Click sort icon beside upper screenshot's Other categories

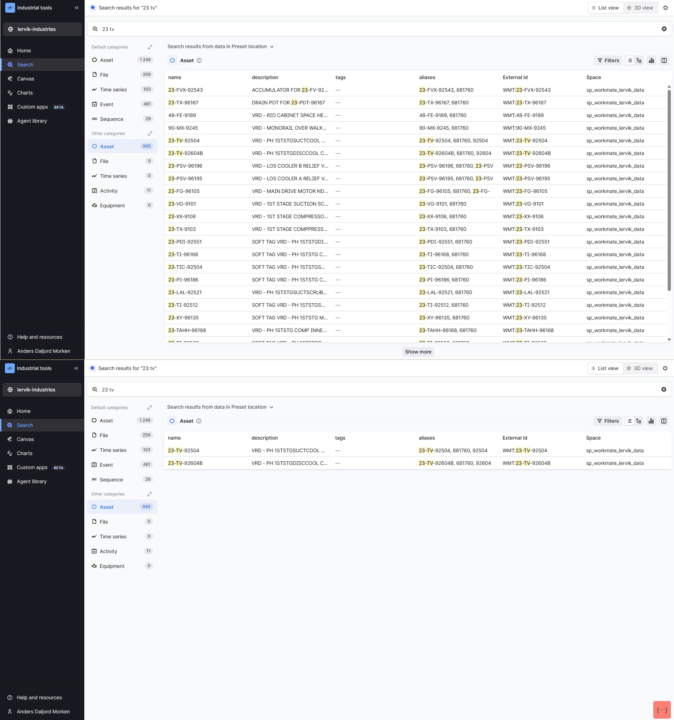tap(150, 134)
